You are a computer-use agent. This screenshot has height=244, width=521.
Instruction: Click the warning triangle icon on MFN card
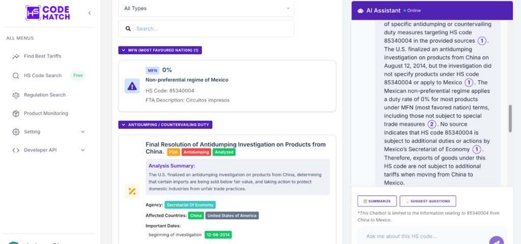132,86
